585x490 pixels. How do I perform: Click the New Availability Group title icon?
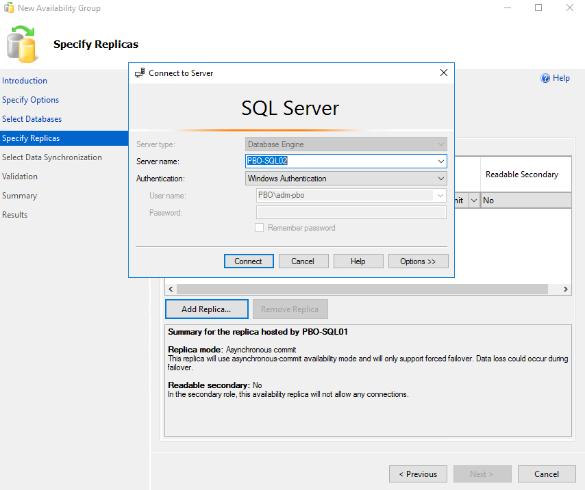tap(9, 8)
